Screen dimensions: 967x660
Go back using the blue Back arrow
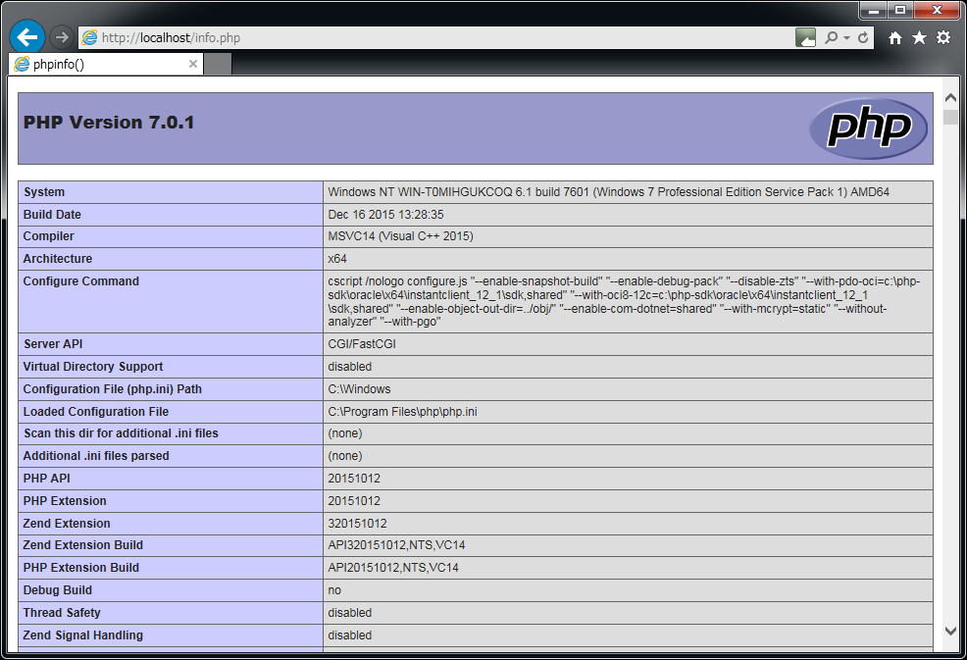[x=27, y=37]
